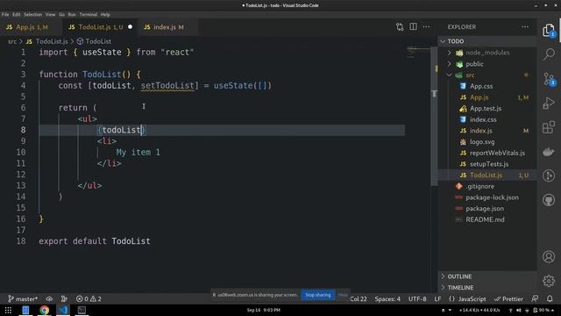Viewport: 561px width, 316px height.
Task: Open the Source Control view
Action: point(549,79)
